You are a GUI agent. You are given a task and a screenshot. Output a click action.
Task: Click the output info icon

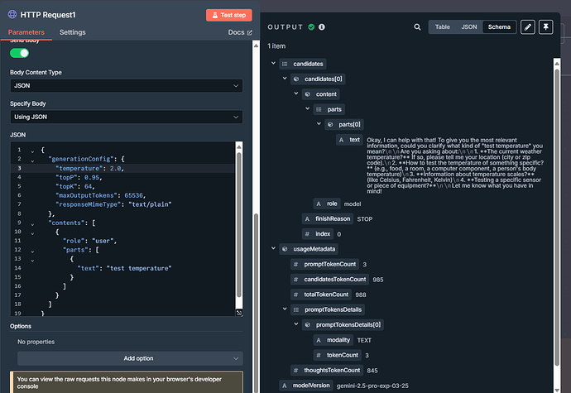point(322,27)
